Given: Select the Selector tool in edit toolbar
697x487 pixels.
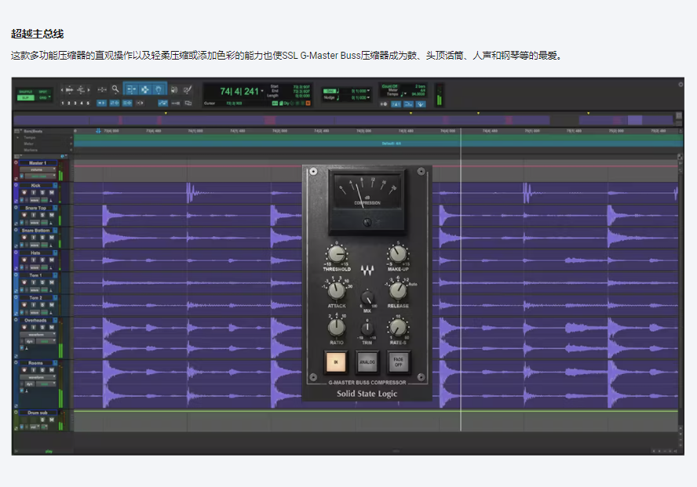Looking at the screenshot, I should pyautogui.click(x=145, y=89).
